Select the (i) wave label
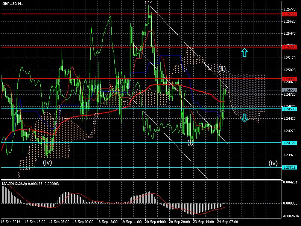Viewport: 301px width, 226px height. [x=191, y=142]
